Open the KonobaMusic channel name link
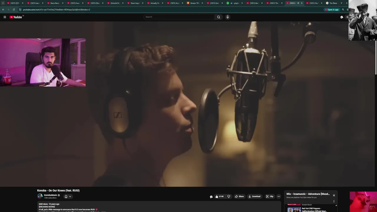Viewport: 377px width, 212px height. coord(50,195)
